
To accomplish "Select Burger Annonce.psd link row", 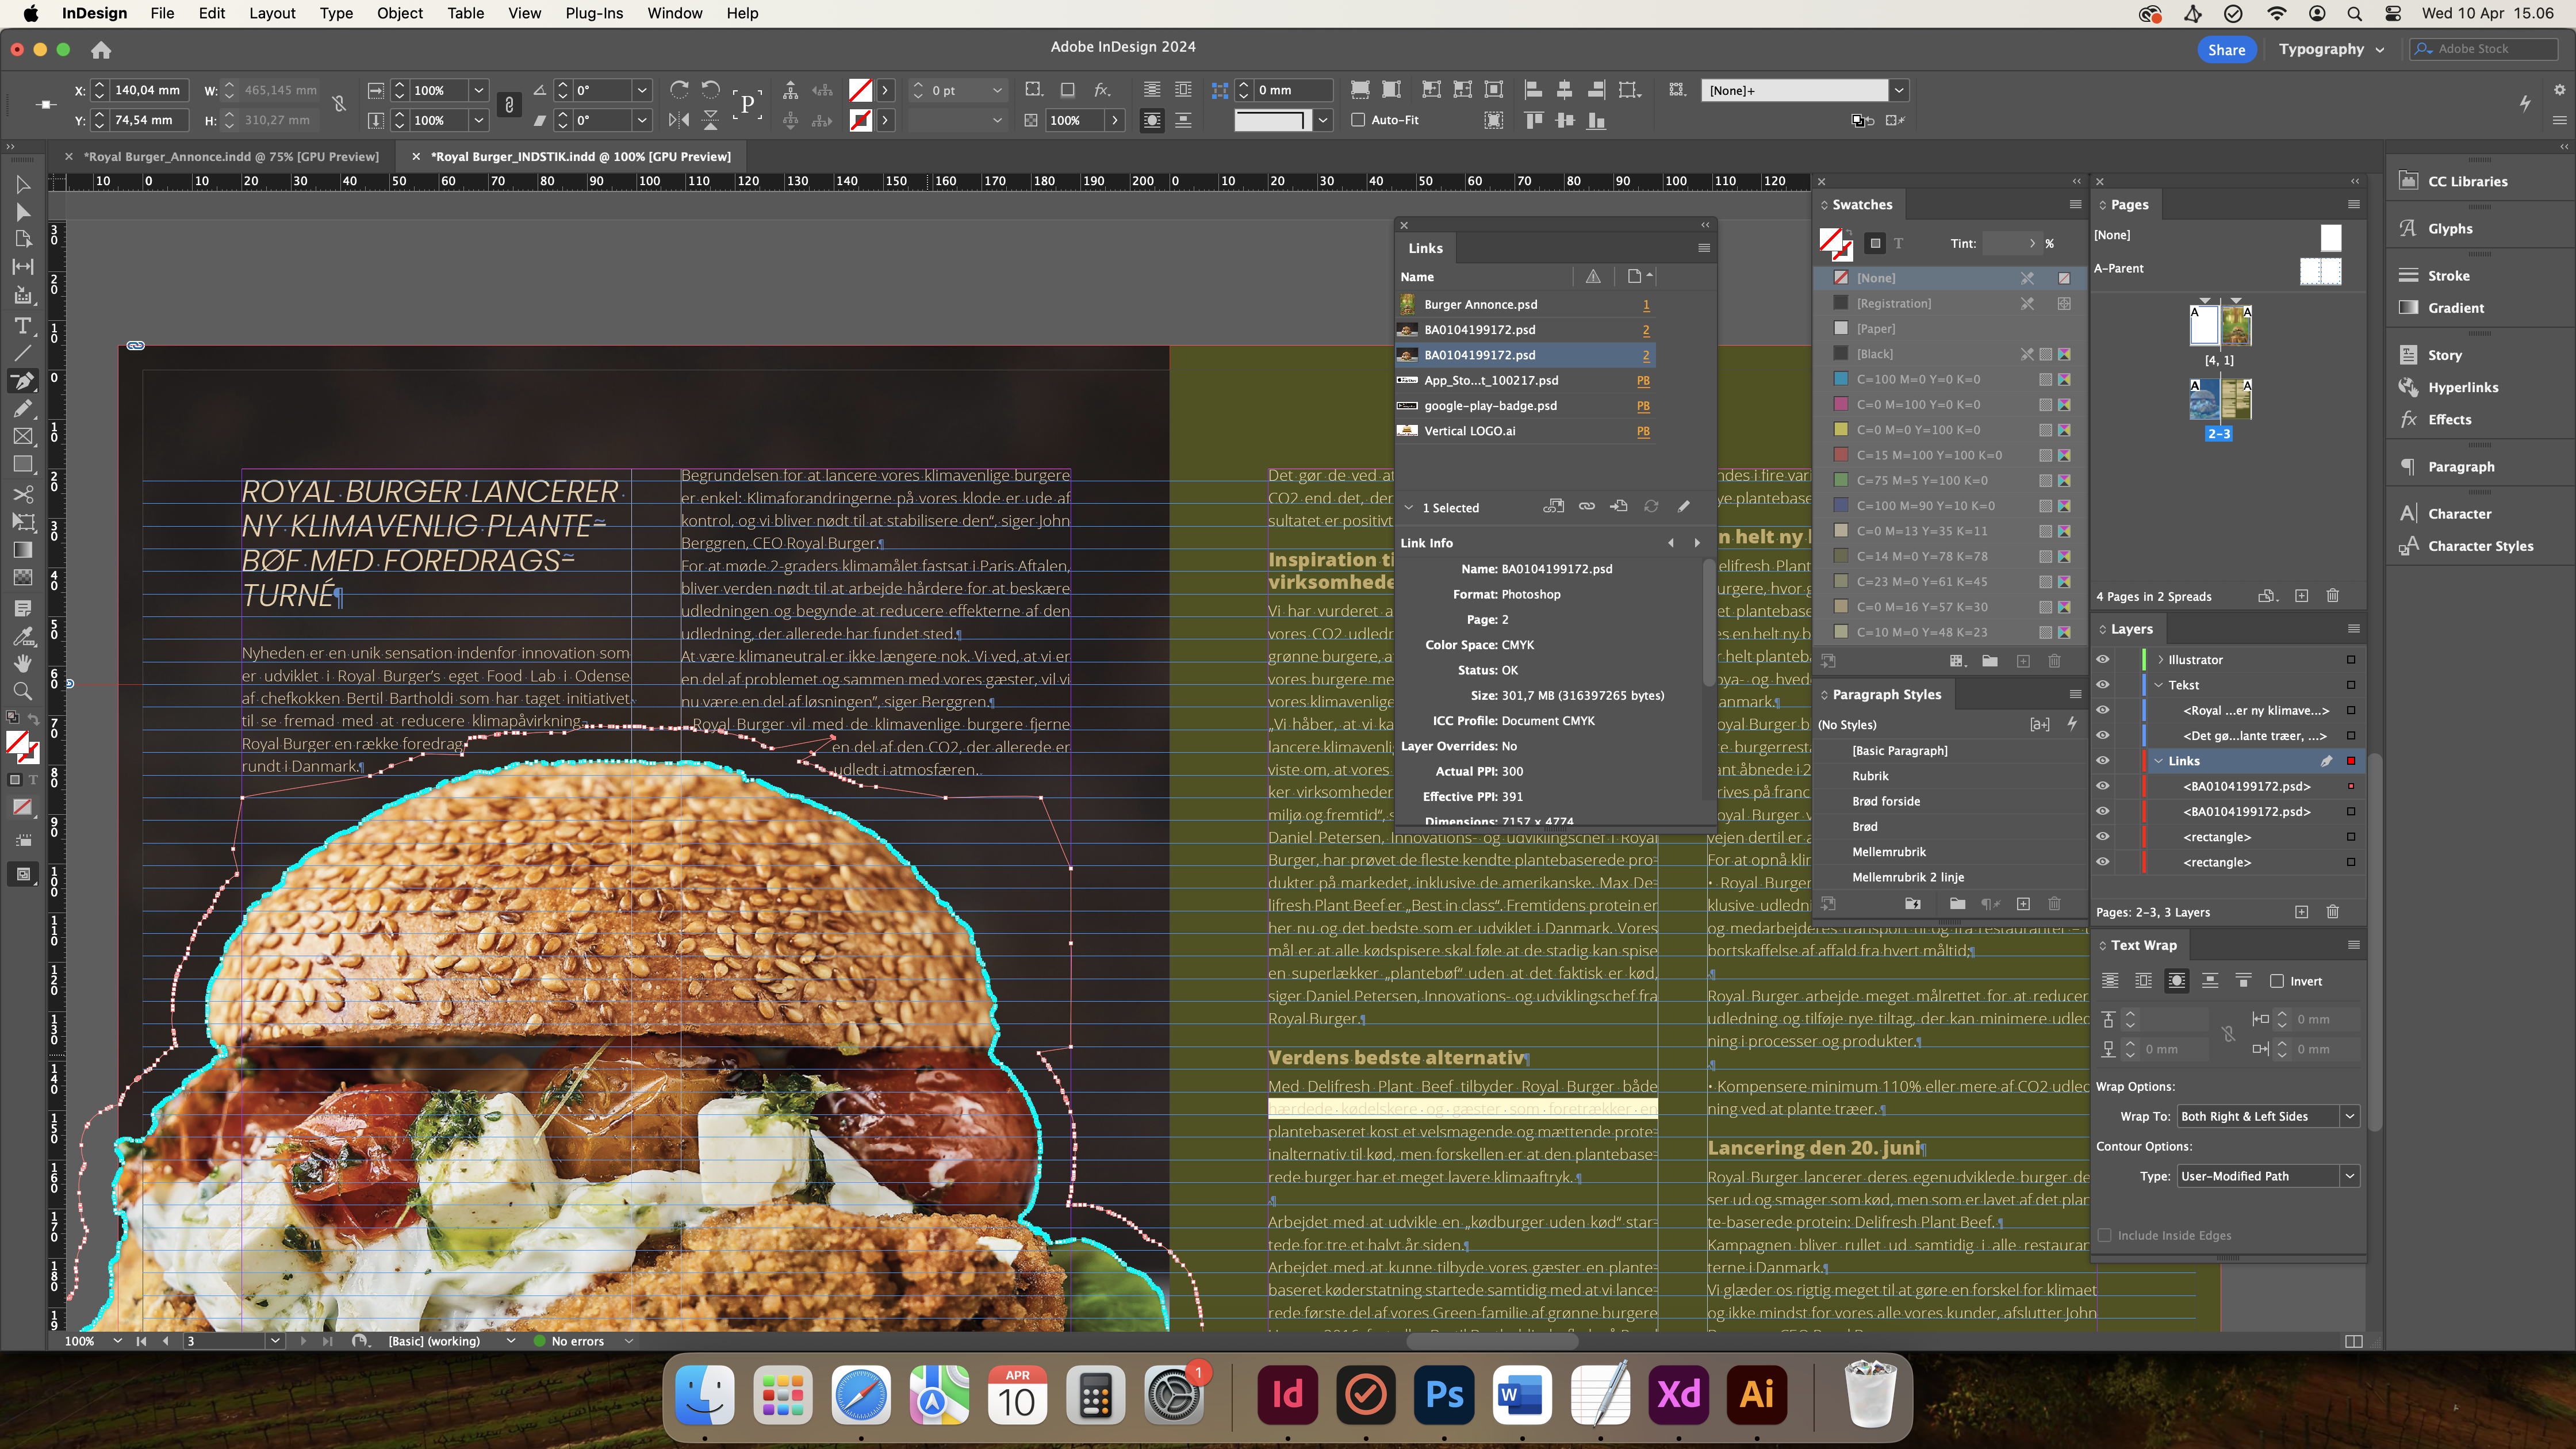I will [1525, 304].
